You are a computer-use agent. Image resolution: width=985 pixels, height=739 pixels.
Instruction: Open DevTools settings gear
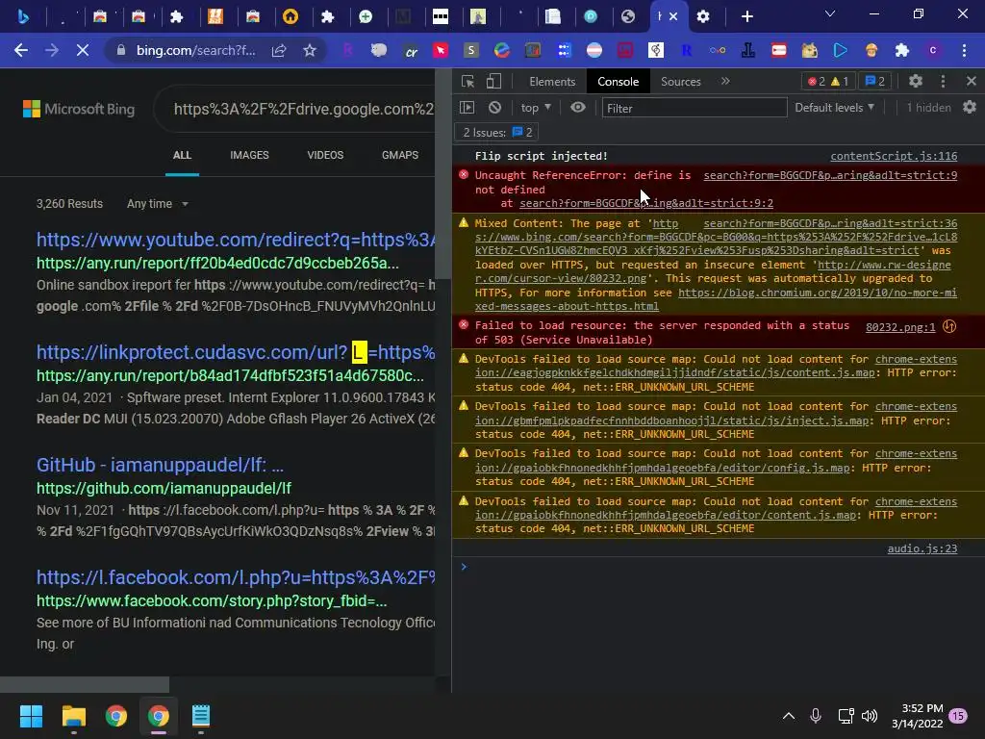point(916,81)
